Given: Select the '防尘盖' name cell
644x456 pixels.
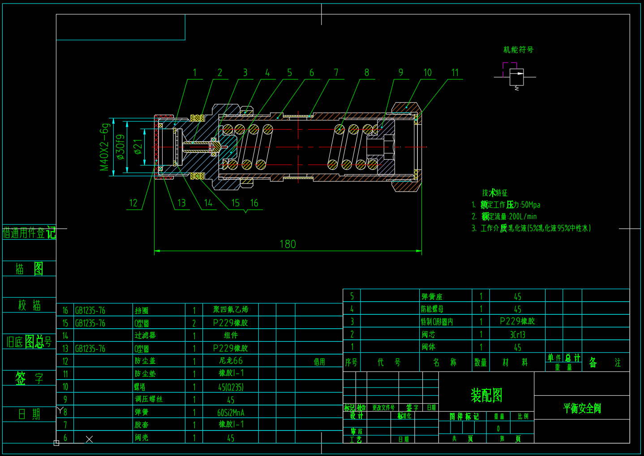Looking at the screenshot, I should click(145, 361).
